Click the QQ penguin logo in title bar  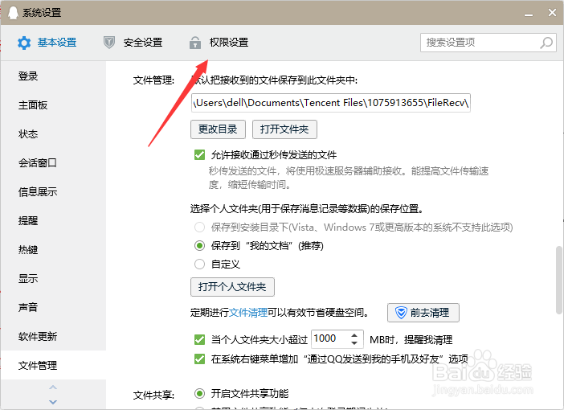pyautogui.click(x=13, y=13)
